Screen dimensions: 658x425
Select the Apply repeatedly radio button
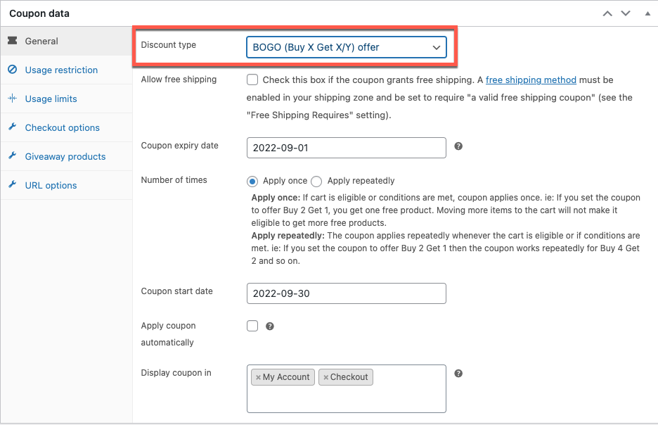tap(316, 182)
